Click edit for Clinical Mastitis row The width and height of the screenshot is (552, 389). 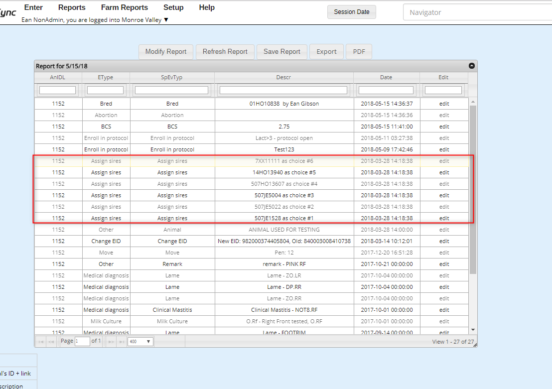(x=444, y=310)
